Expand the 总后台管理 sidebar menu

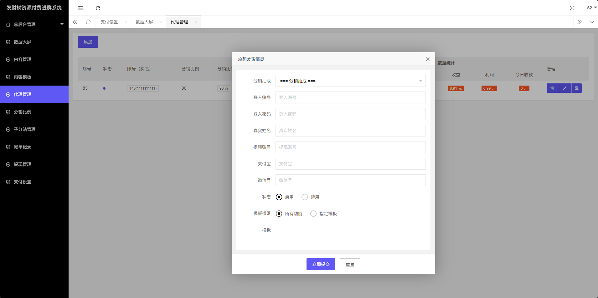(x=34, y=24)
